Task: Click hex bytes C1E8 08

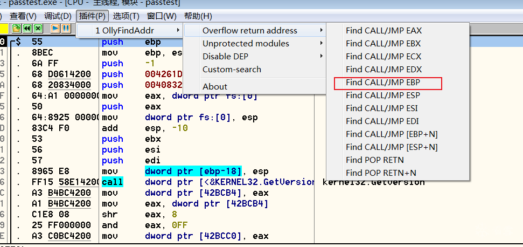Action: point(51,214)
